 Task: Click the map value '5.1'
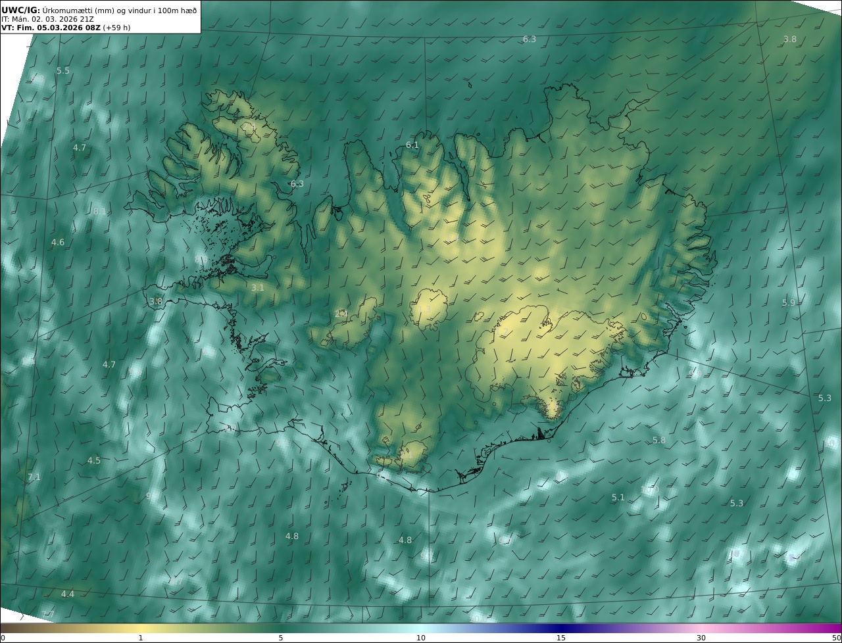point(618,498)
